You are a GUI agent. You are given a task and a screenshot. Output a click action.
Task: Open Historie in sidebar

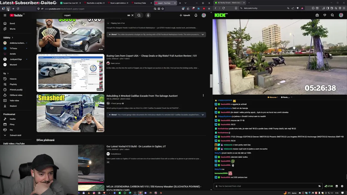(16, 79)
